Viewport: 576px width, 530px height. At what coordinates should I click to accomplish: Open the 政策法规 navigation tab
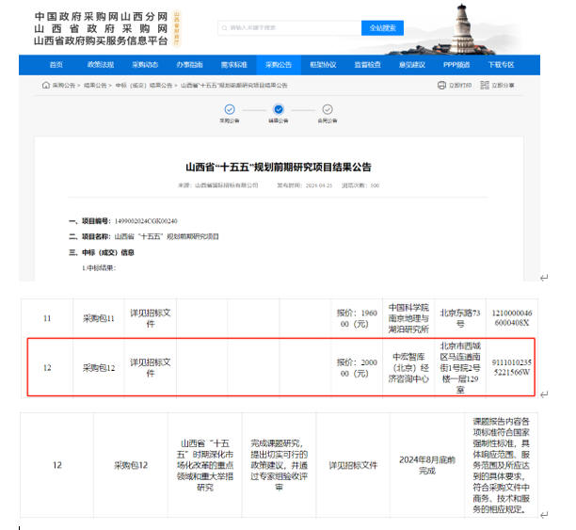[101, 65]
